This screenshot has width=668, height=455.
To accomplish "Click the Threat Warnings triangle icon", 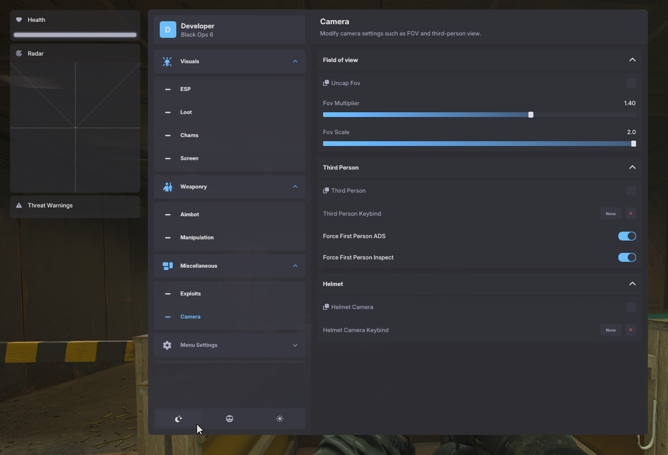I will tap(19, 206).
